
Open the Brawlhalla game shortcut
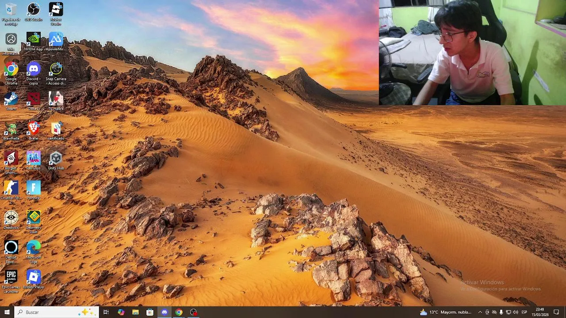(11, 131)
